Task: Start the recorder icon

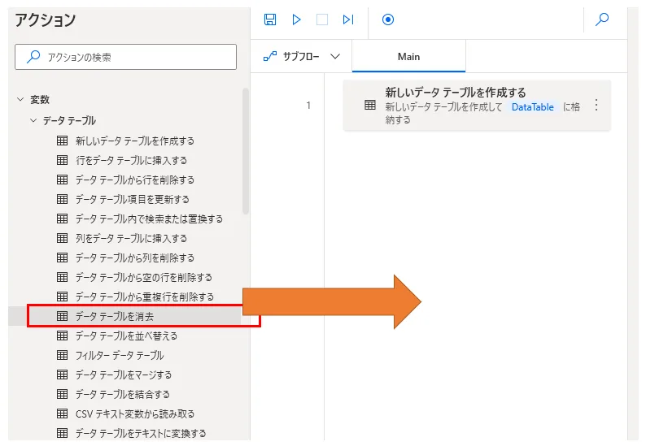Action: click(x=388, y=19)
